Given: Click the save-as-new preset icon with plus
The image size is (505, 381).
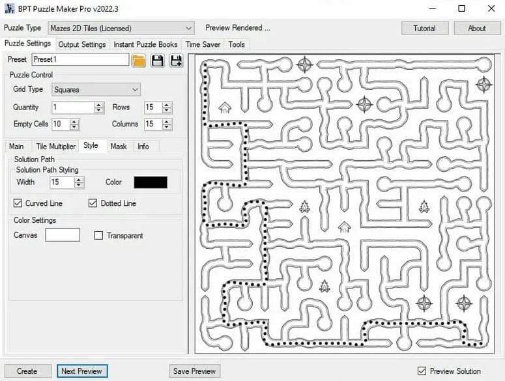Looking at the screenshot, I should pyautogui.click(x=176, y=61).
